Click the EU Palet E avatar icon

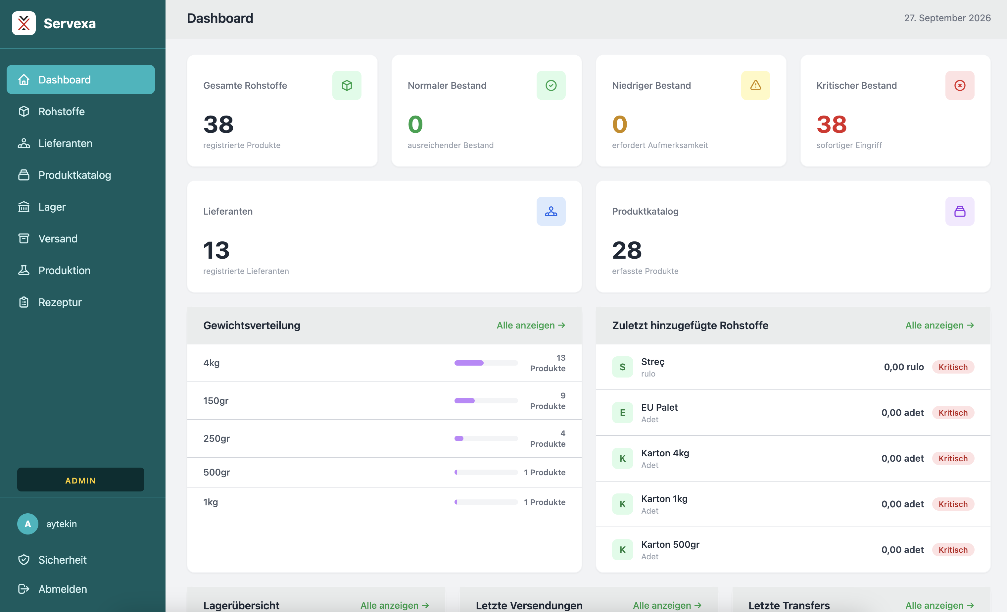tap(622, 413)
